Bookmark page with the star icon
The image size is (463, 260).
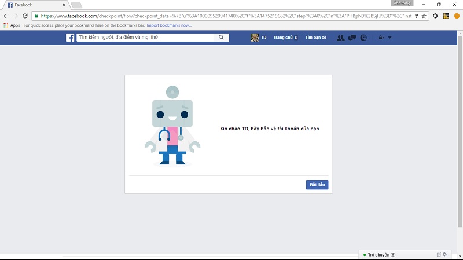click(424, 16)
